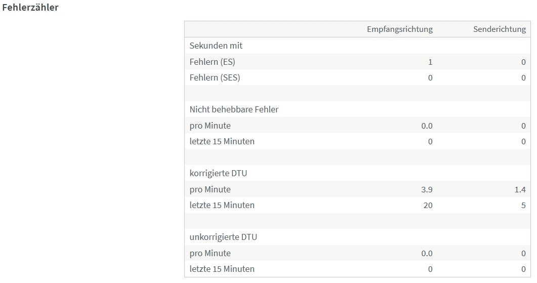Screen dimensions: 537x283
Task: Click the Senderichtung value for Fehlern (ES)
Action: (x=523, y=62)
